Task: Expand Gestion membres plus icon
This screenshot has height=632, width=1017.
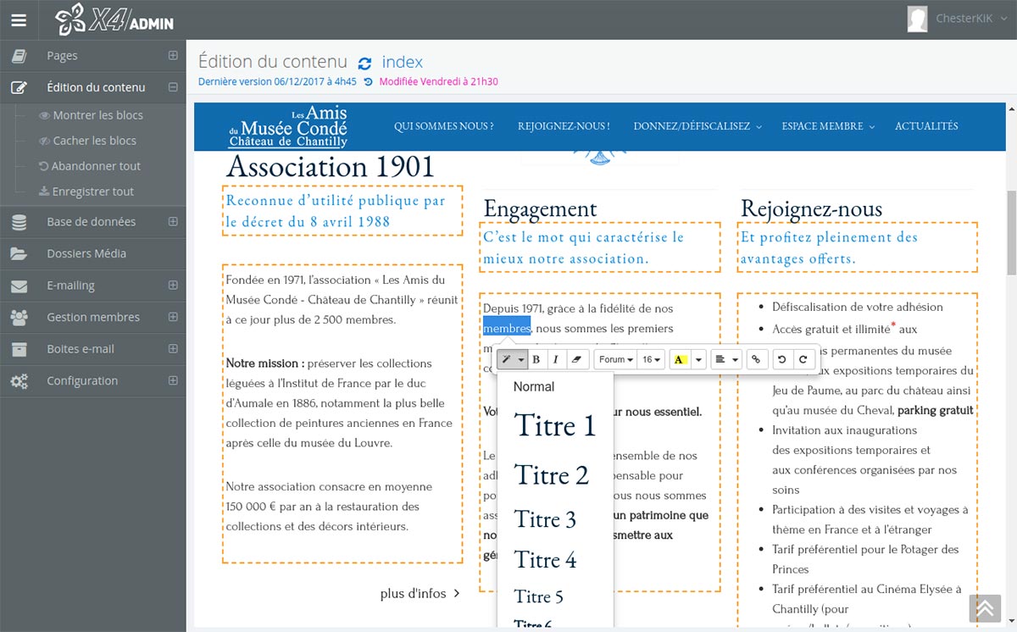Action: (173, 317)
